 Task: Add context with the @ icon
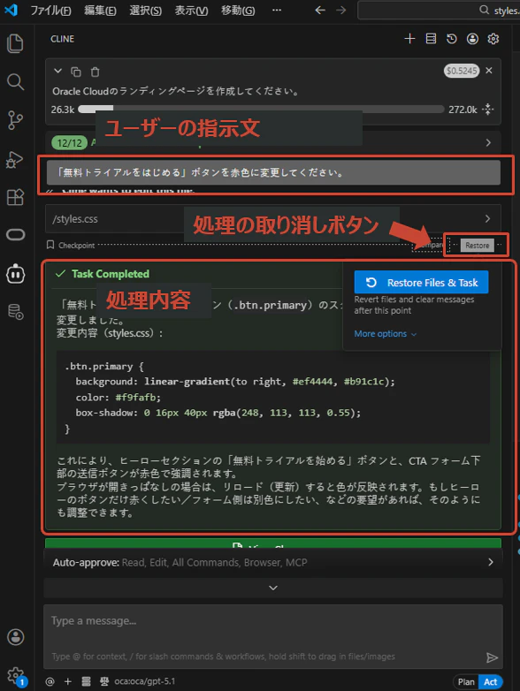pyautogui.click(x=50, y=681)
